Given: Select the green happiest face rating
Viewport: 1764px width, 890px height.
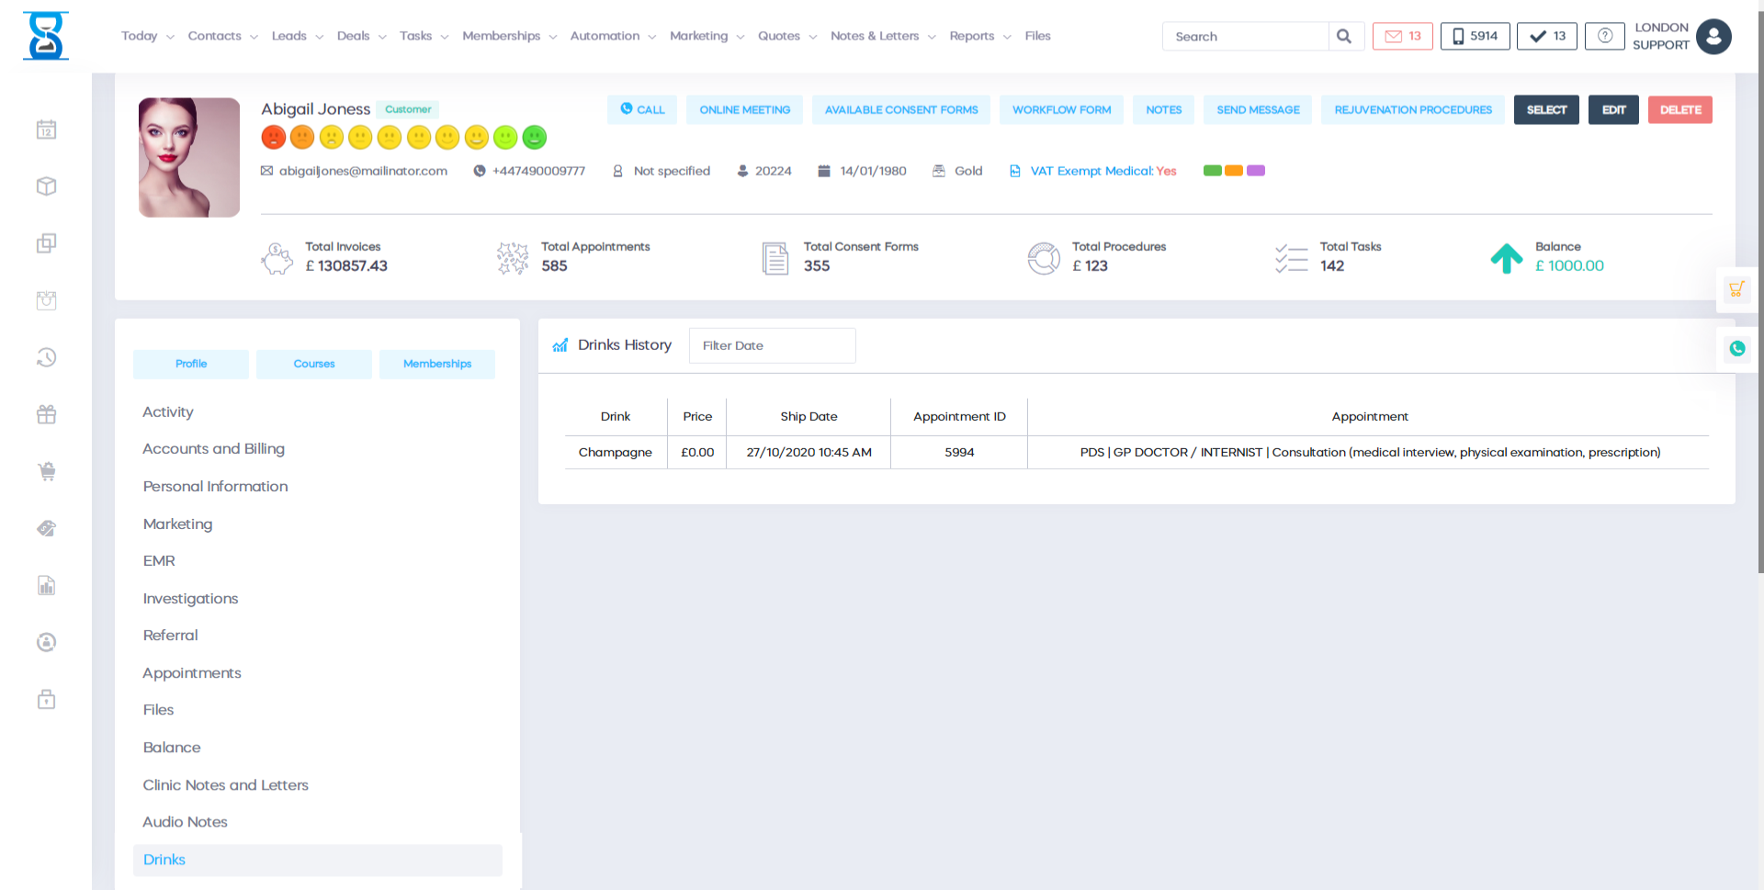Looking at the screenshot, I should (x=535, y=138).
